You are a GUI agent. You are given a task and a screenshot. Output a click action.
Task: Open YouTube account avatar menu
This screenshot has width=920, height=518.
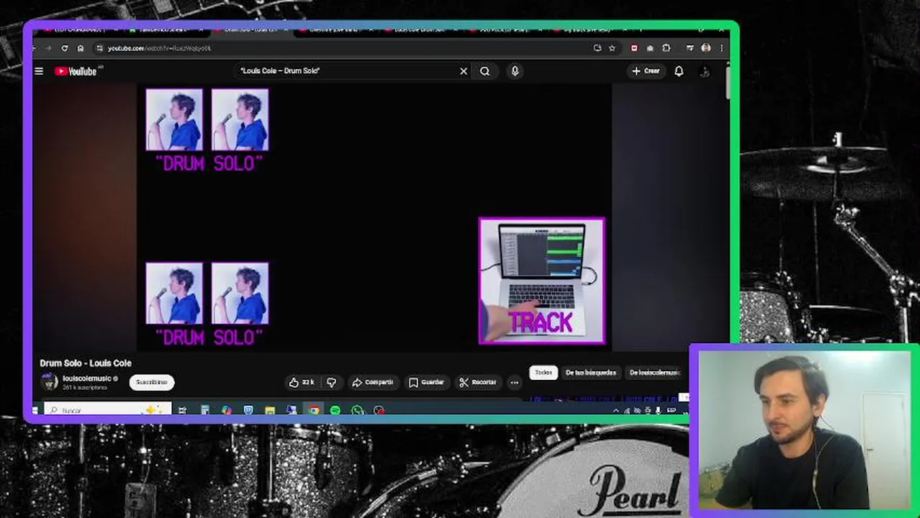pyautogui.click(x=705, y=71)
